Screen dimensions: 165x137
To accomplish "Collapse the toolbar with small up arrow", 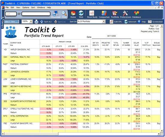I will 3,17.
